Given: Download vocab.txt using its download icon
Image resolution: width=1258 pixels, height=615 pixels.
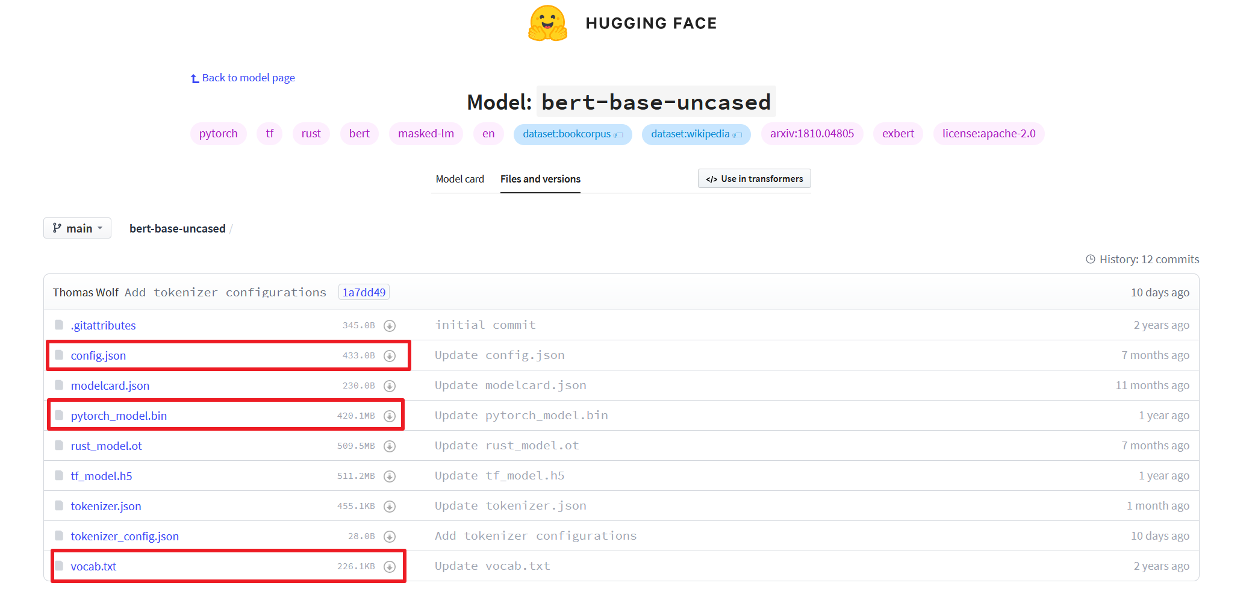Looking at the screenshot, I should coord(390,567).
